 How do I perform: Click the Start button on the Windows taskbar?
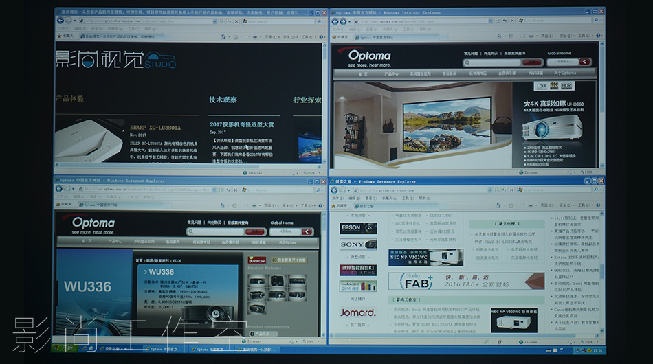pyautogui.click(x=63, y=349)
